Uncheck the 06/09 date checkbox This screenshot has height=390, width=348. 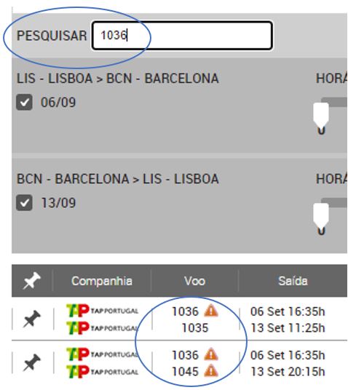point(24,102)
